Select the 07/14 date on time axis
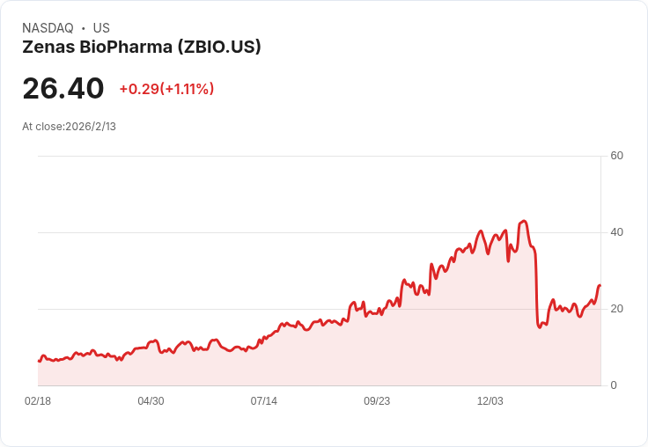The image size is (648, 447). (263, 401)
